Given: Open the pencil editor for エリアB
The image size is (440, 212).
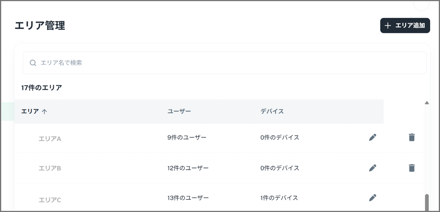Looking at the screenshot, I should [x=373, y=168].
